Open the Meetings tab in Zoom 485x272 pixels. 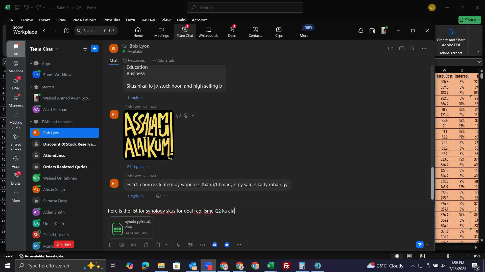coord(161,32)
